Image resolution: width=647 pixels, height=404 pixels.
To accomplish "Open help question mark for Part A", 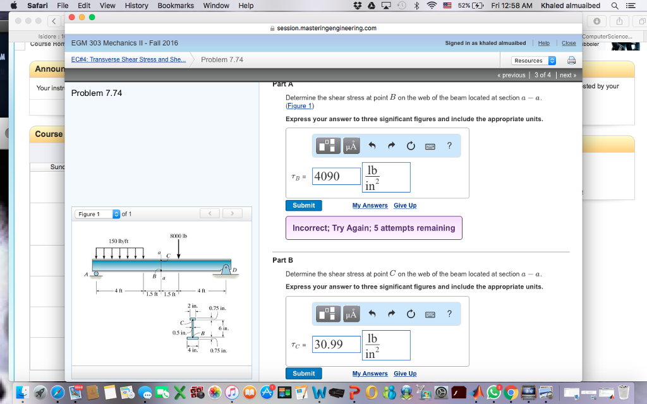I will [x=449, y=146].
